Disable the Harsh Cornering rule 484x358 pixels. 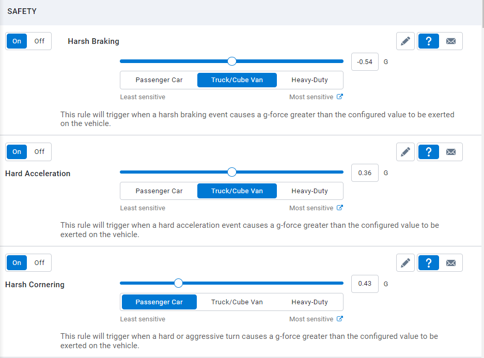pos(40,262)
